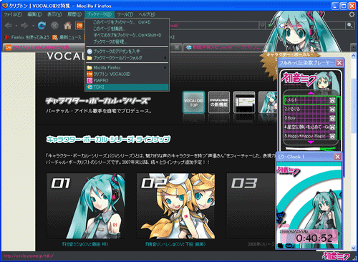Choose ブックマークの管理 entry
Screen dimensions: 358x262
[127, 42]
